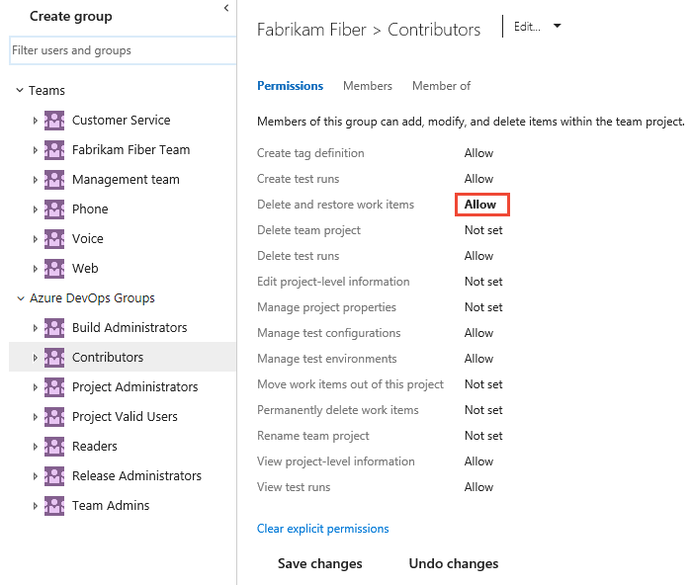
Task: Change Delete and restore work items permission
Action: tap(481, 205)
